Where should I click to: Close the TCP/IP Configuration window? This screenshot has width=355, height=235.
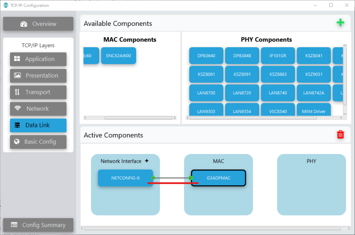click(x=346, y=5)
